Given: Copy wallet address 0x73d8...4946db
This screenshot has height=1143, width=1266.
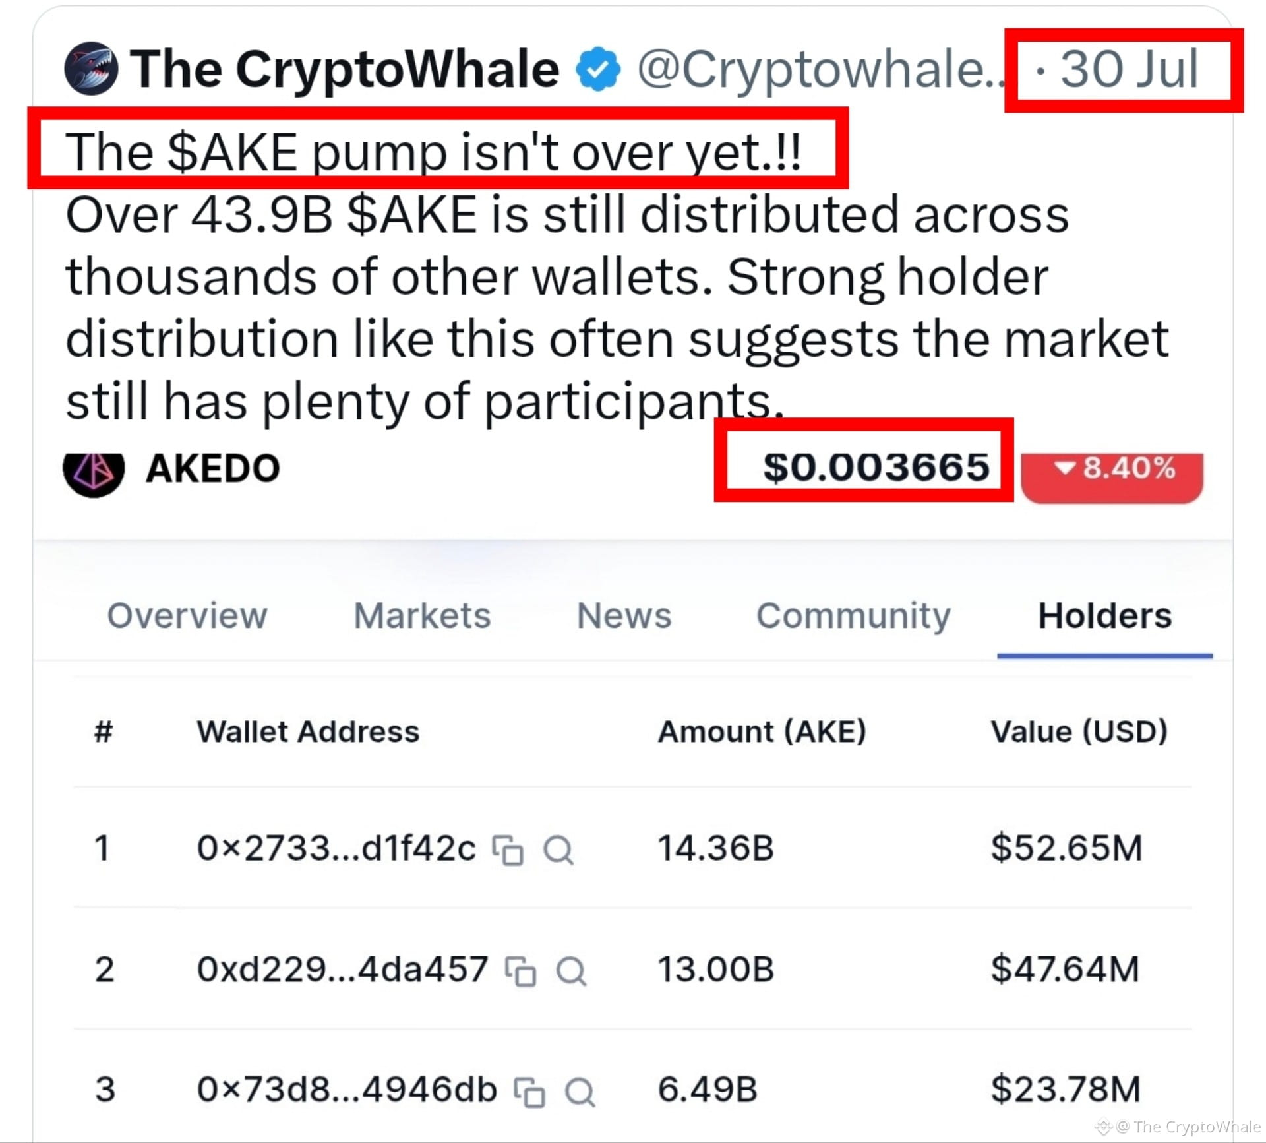Looking at the screenshot, I should pyautogui.click(x=529, y=1092).
